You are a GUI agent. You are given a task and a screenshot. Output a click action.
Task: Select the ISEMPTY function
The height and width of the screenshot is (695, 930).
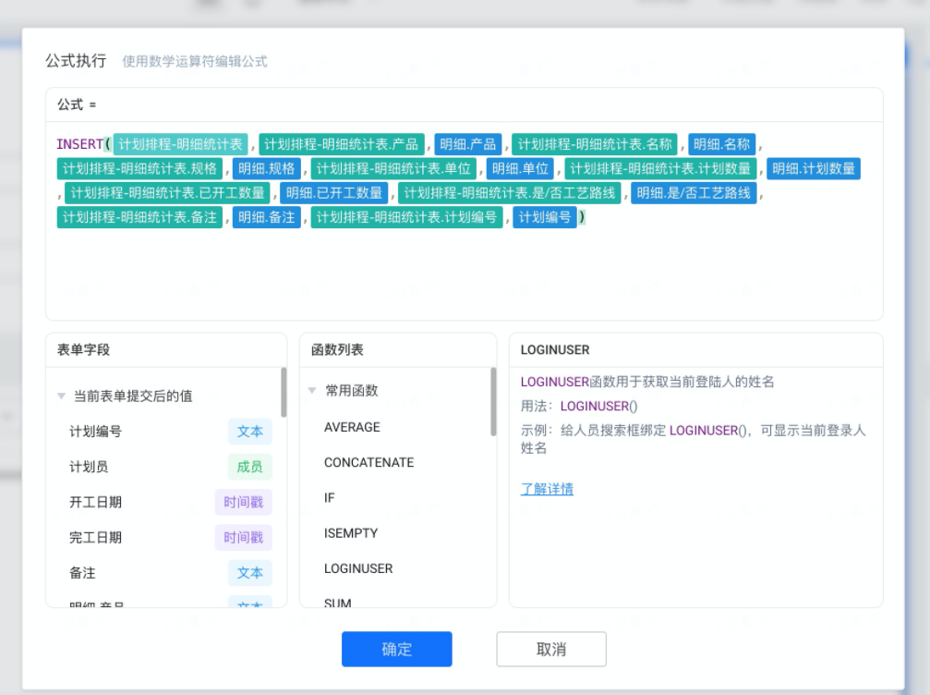pyautogui.click(x=351, y=533)
